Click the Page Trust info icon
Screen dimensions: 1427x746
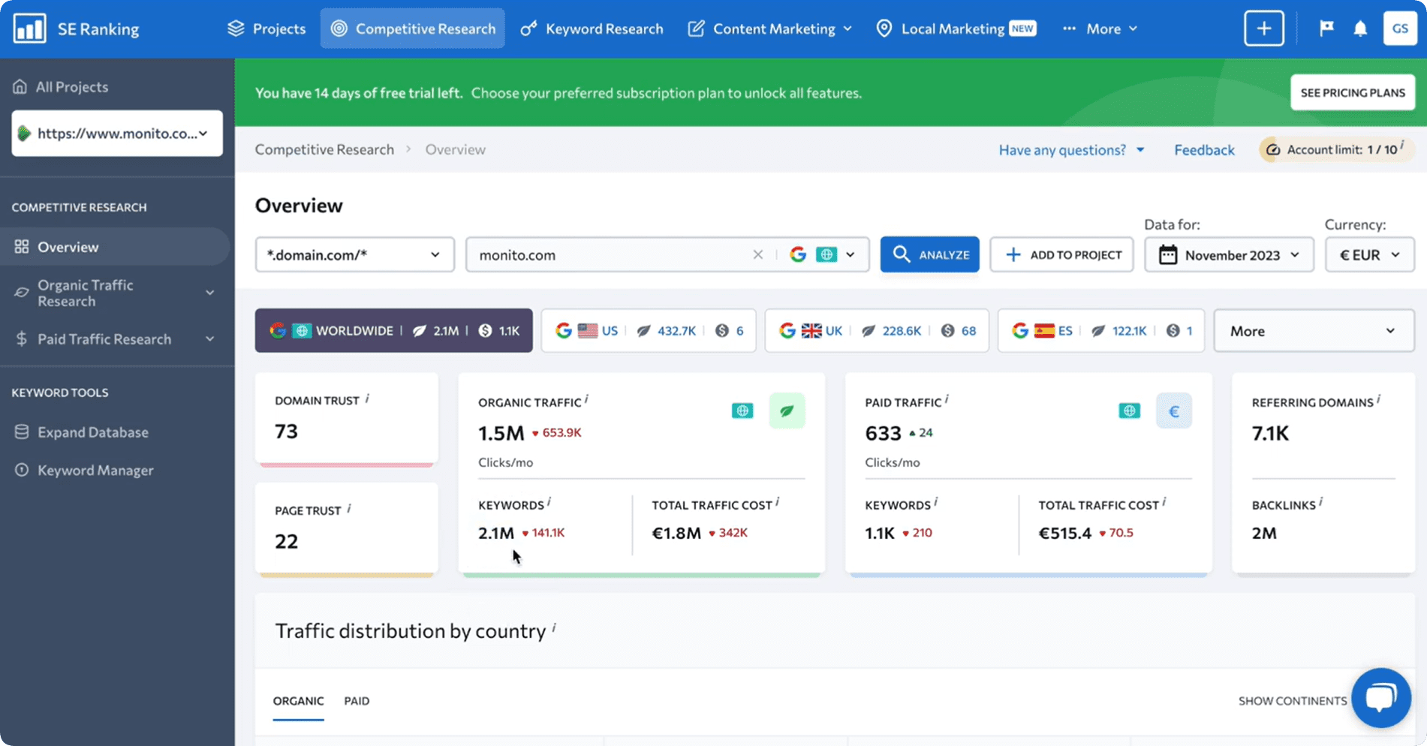pyautogui.click(x=349, y=508)
